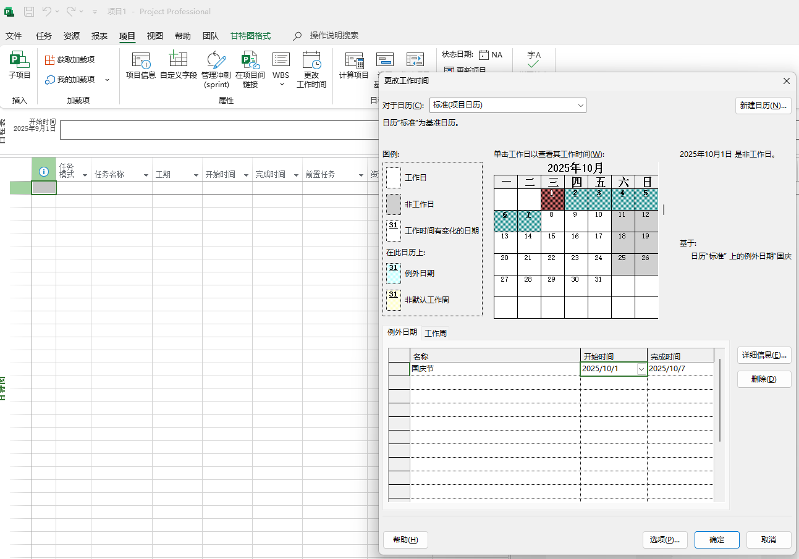The image size is (799, 559).
Task: Expand the 我的加载项 dropdown
Action: point(107,80)
